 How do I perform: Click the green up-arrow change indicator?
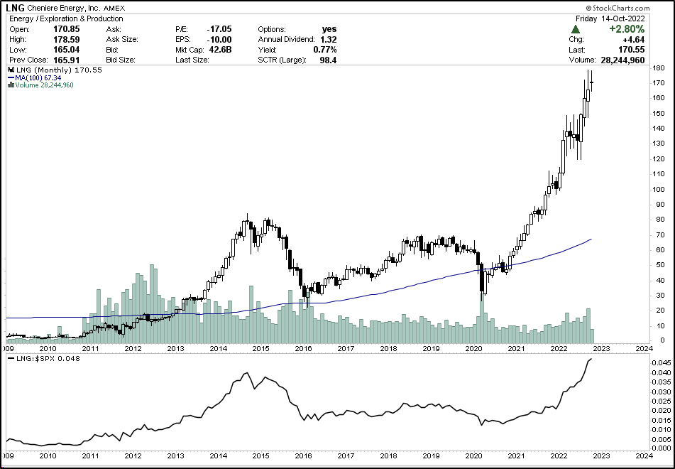tap(575, 30)
